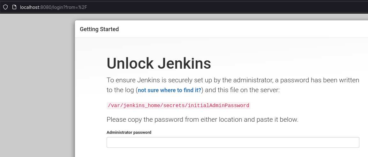Open the 'not sure where to find it?' link
The image size is (368, 157).
[x=169, y=90]
